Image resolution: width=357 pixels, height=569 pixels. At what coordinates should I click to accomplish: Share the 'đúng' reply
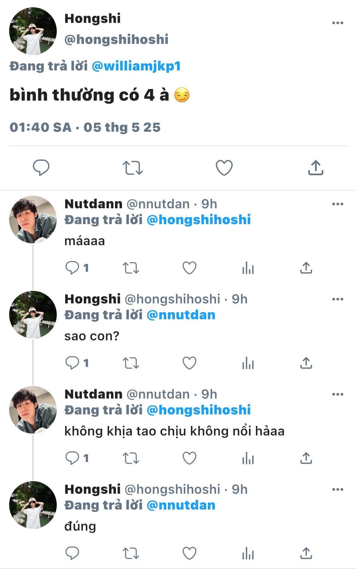coord(306,553)
